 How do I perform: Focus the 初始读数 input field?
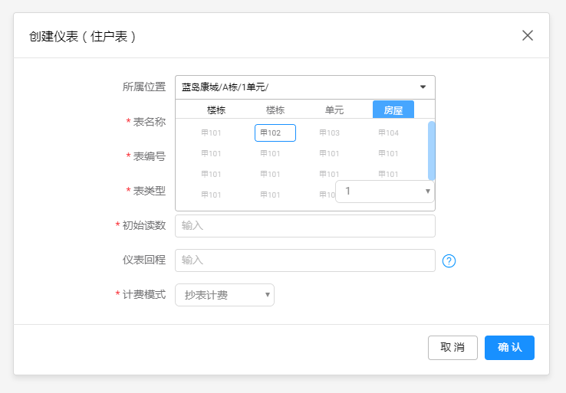304,226
